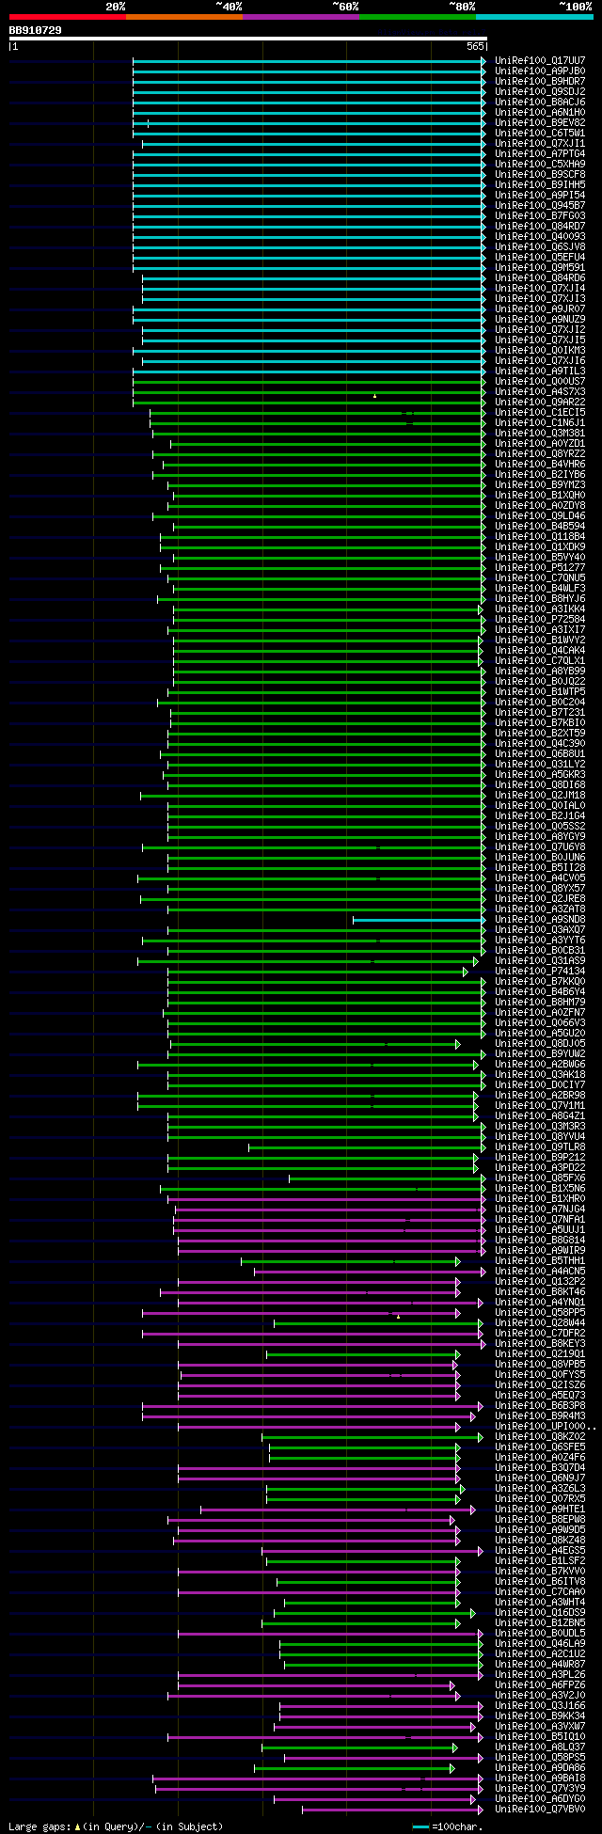Click the red 20% legend color segment
602x1834 pixels.
(67, 17)
